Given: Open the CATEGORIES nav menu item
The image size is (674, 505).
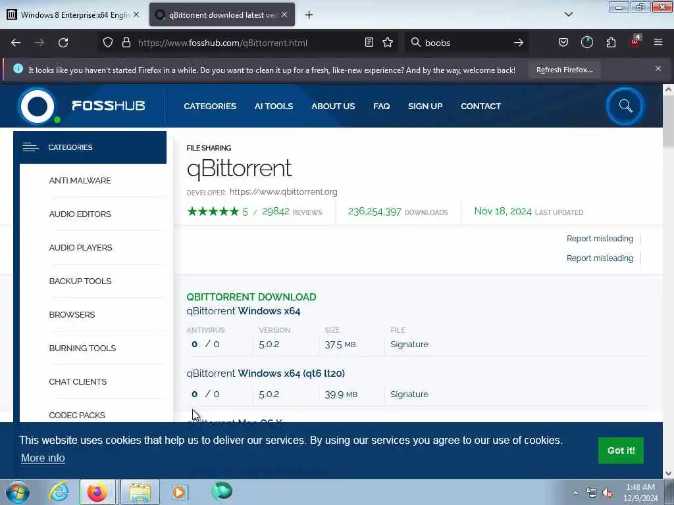Looking at the screenshot, I should (210, 106).
